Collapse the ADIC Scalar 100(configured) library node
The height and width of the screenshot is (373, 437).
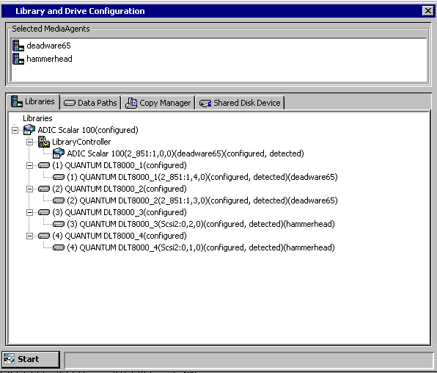coord(15,130)
